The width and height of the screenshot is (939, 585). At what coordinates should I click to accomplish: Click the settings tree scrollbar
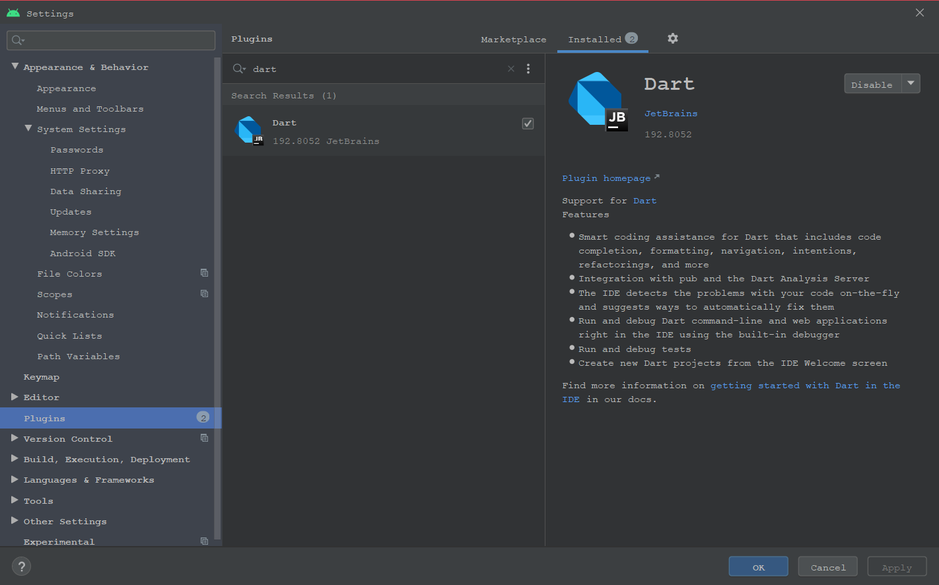(x=217, y=297)
